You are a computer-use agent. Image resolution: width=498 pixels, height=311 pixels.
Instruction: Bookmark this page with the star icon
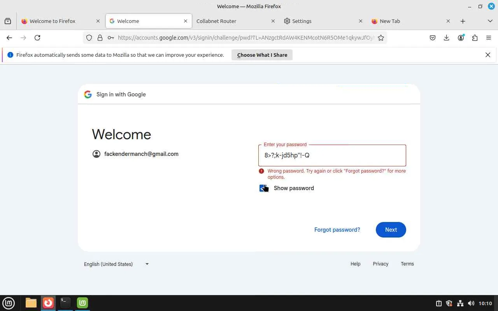click(381, 38)
